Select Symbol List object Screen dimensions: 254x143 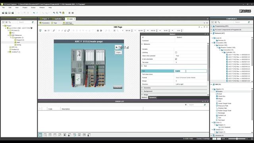(222, 115)
